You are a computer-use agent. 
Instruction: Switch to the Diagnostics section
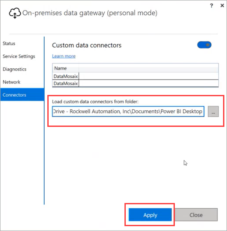point(14,69)
